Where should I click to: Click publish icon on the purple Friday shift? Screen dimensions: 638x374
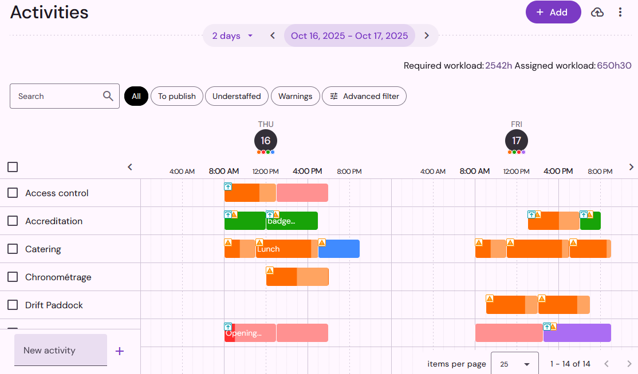547,327
